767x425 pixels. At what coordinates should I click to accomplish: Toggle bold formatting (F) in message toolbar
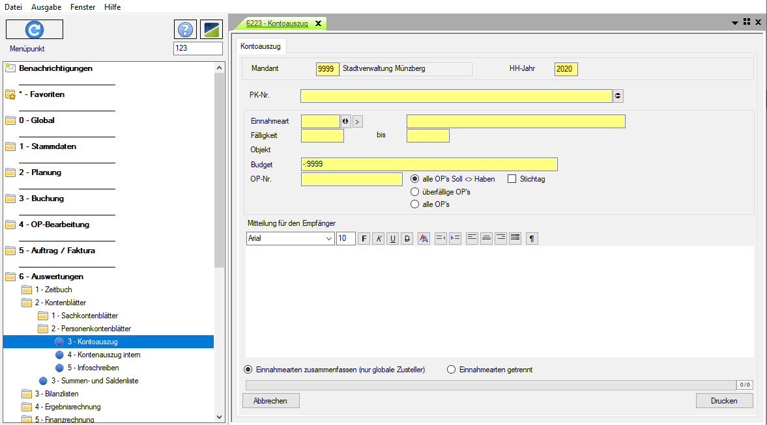tap(364, 239)
